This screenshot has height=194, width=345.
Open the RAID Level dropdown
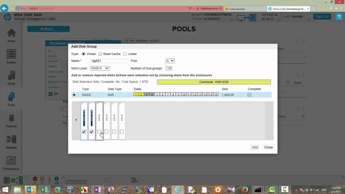[100, 68]
